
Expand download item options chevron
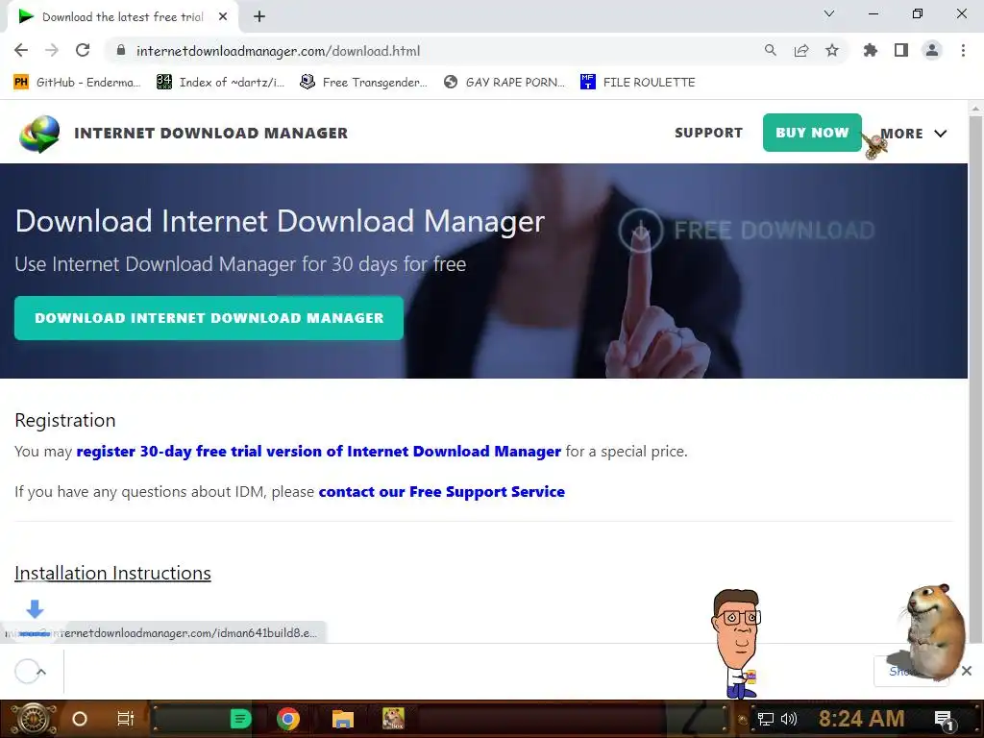[x=41, y=672]
